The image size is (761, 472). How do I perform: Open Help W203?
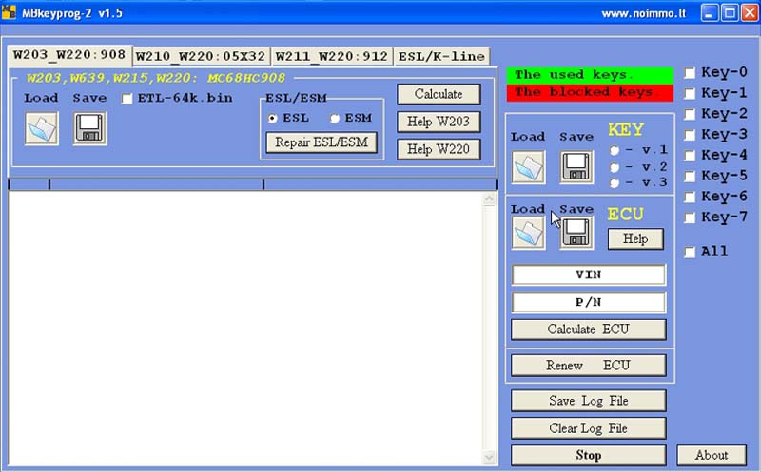pos(439,122)
